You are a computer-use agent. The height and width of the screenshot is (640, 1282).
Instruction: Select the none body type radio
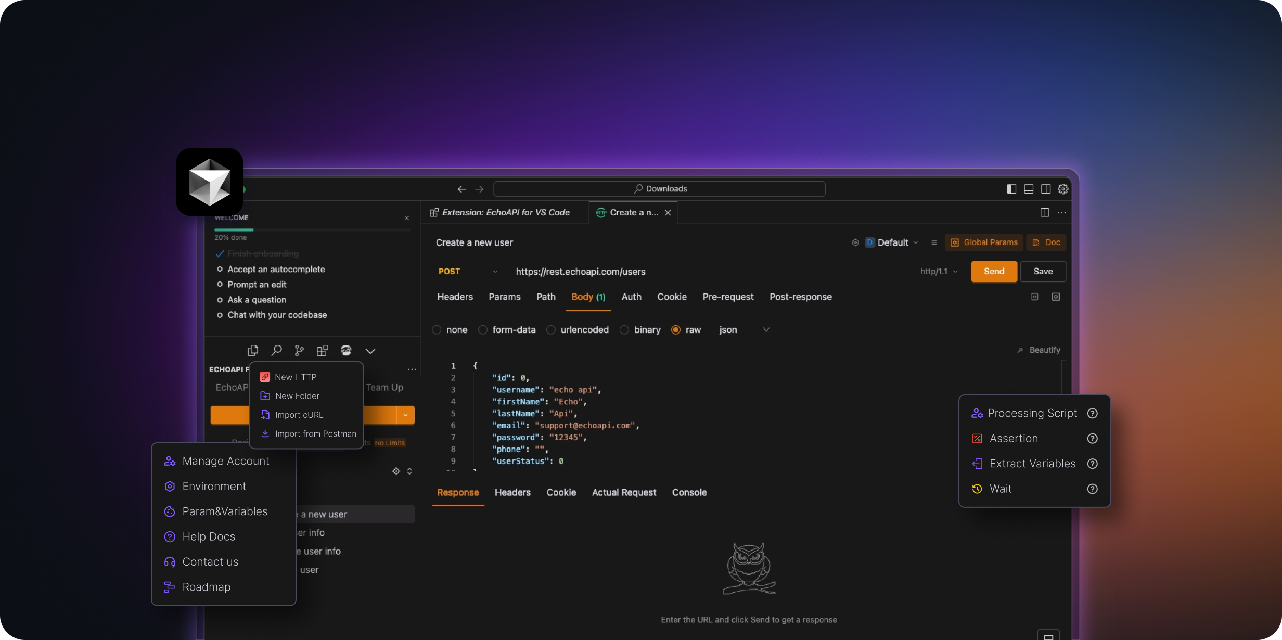[437, 330]
